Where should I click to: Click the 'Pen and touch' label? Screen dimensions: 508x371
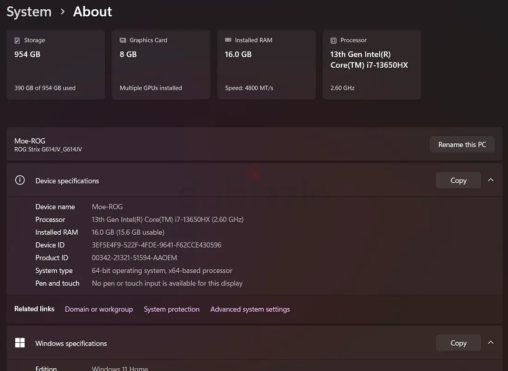57,283
